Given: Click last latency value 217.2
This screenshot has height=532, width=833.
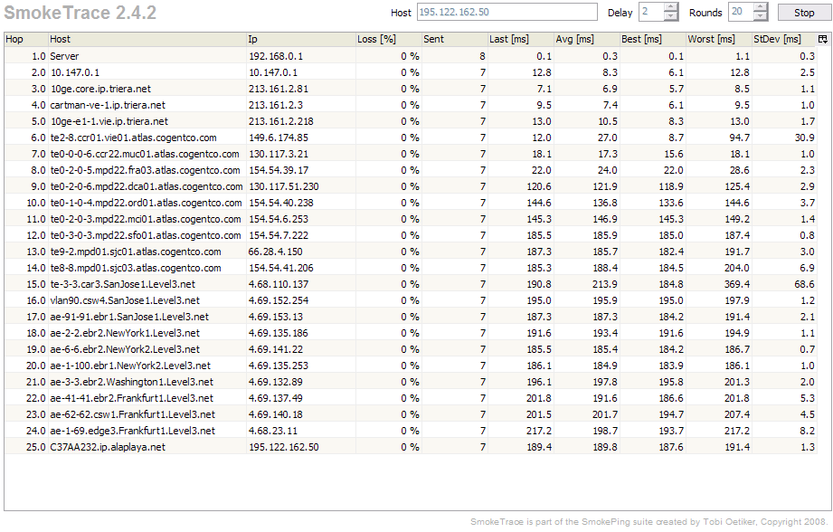Looking at the screenshot, I should (x=539, y=431).
